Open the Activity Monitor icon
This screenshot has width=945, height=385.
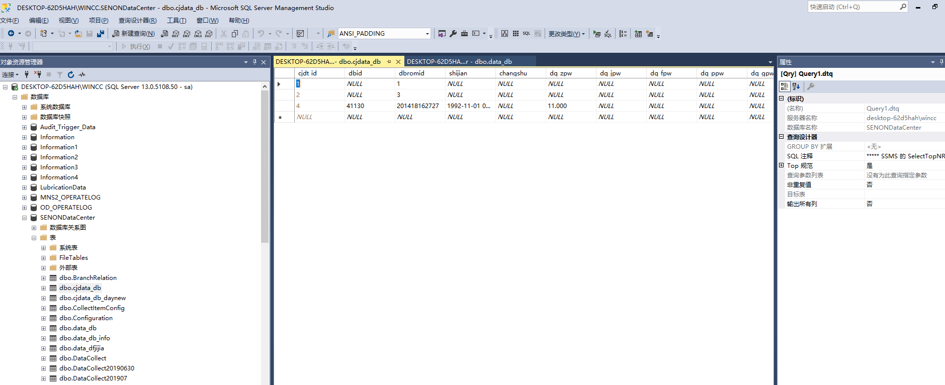tap(82, 74)
